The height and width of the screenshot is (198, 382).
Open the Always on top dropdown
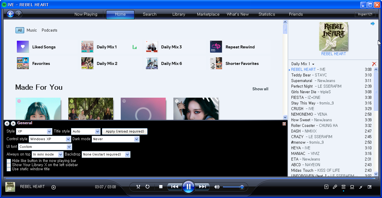[48, 154]
